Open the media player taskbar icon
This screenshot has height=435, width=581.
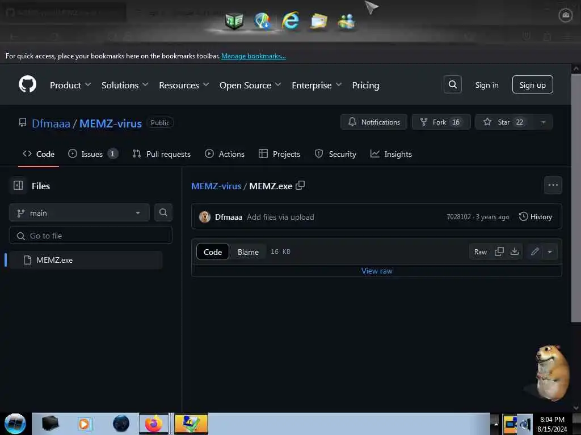(x=85, y=424)
